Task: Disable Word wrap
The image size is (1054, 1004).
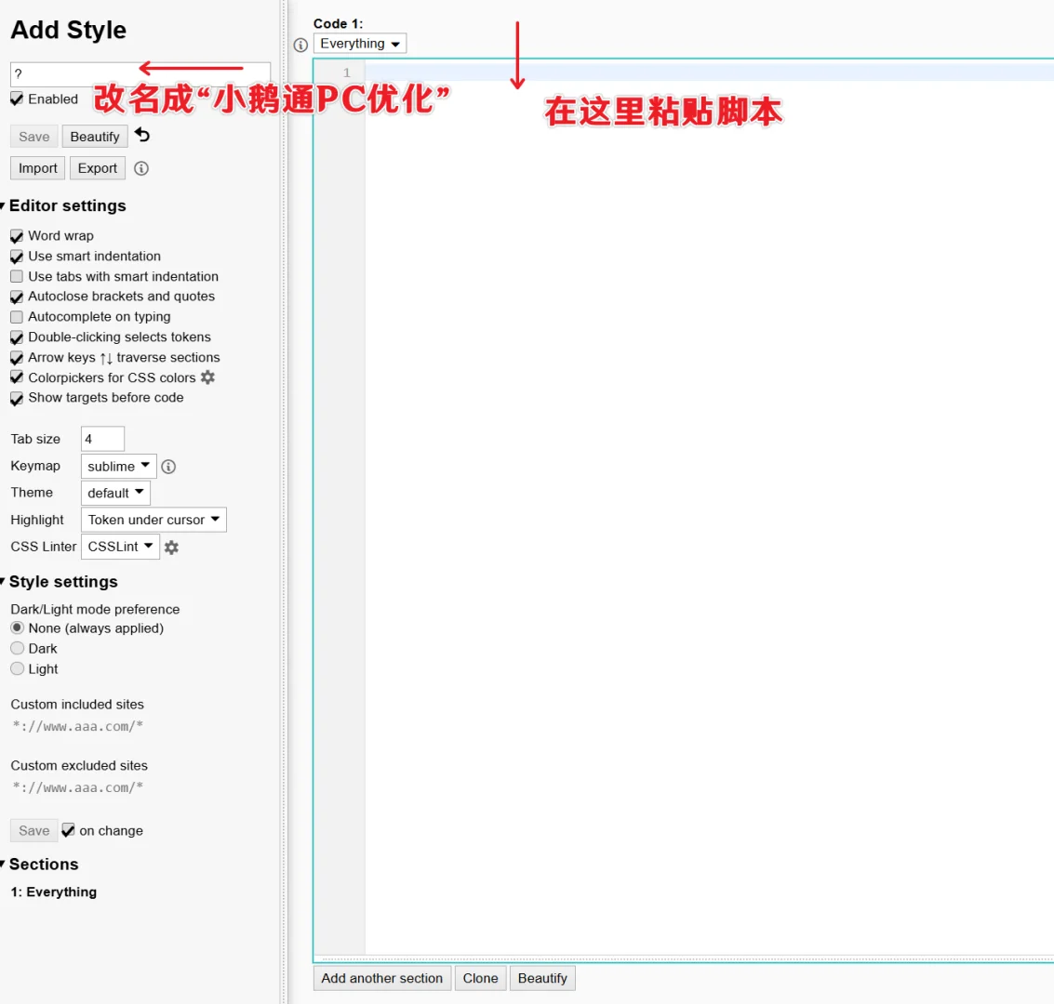Action: [16, 235]
